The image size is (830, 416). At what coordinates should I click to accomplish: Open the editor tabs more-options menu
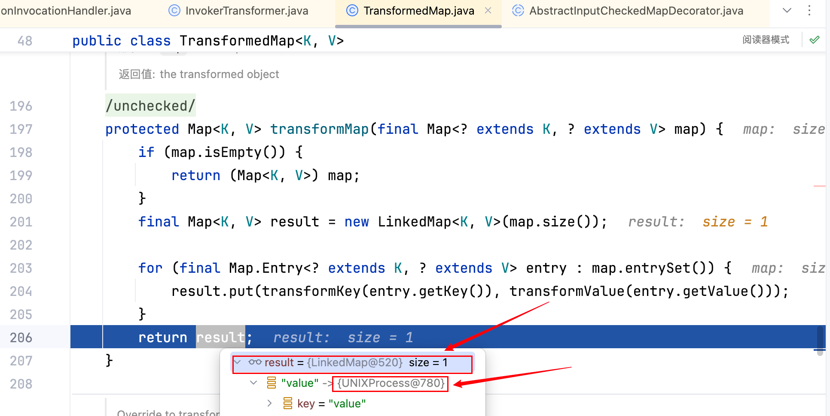pyautogui.click(x=809, y=11)
